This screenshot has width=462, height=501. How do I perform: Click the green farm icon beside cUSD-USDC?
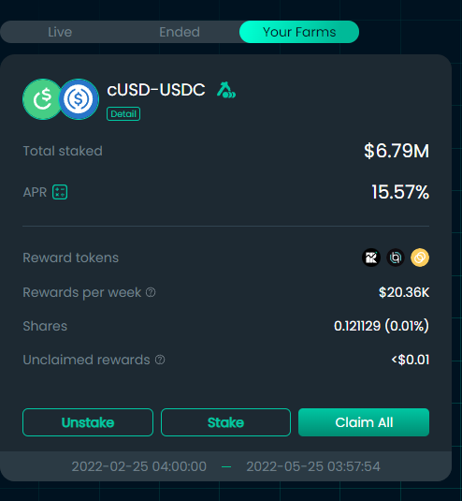226,90
